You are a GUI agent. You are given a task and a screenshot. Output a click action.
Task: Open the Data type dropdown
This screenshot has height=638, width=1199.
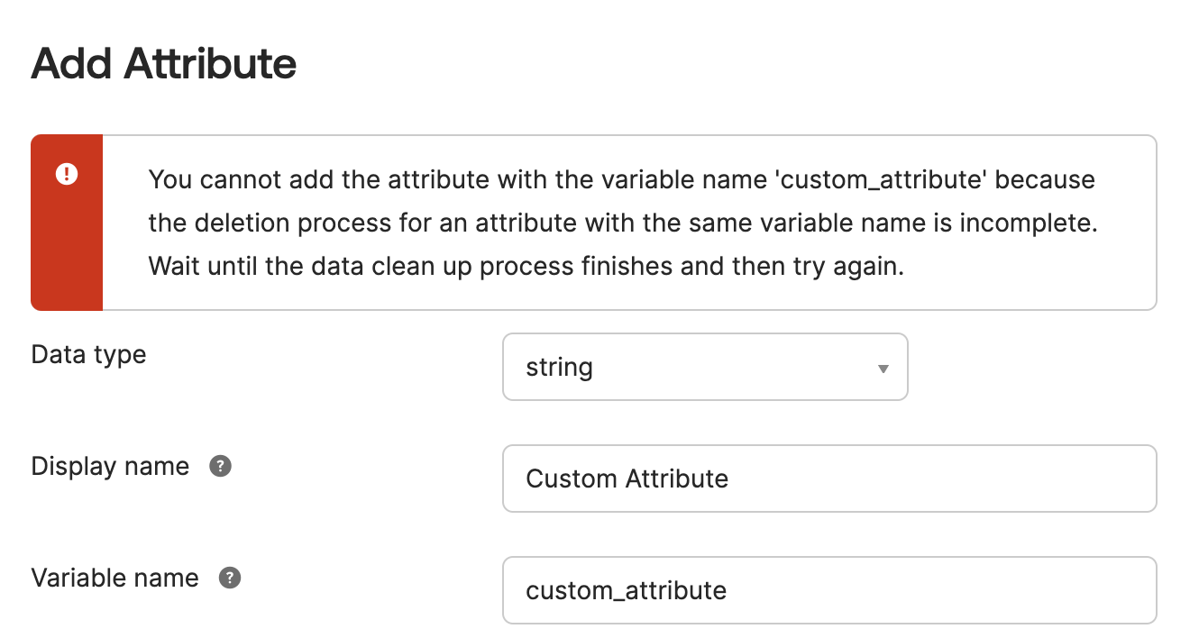pos(704,367)
